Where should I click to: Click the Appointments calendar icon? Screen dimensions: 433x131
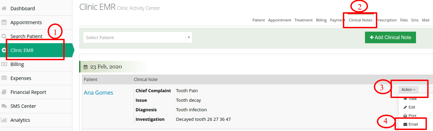4,22
